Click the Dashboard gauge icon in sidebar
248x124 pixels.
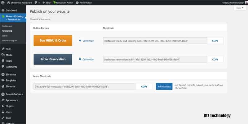coord(3,11)
